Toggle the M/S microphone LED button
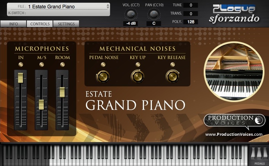Screen dimensions: 269x166 tap(41, 65)
